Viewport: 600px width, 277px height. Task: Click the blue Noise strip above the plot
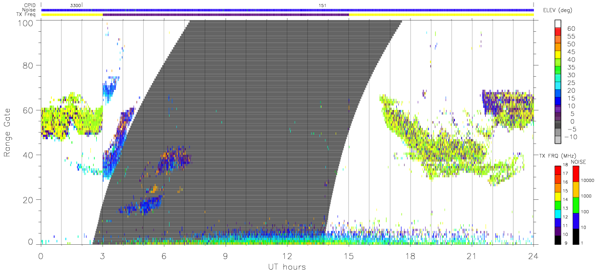[287, 10]
